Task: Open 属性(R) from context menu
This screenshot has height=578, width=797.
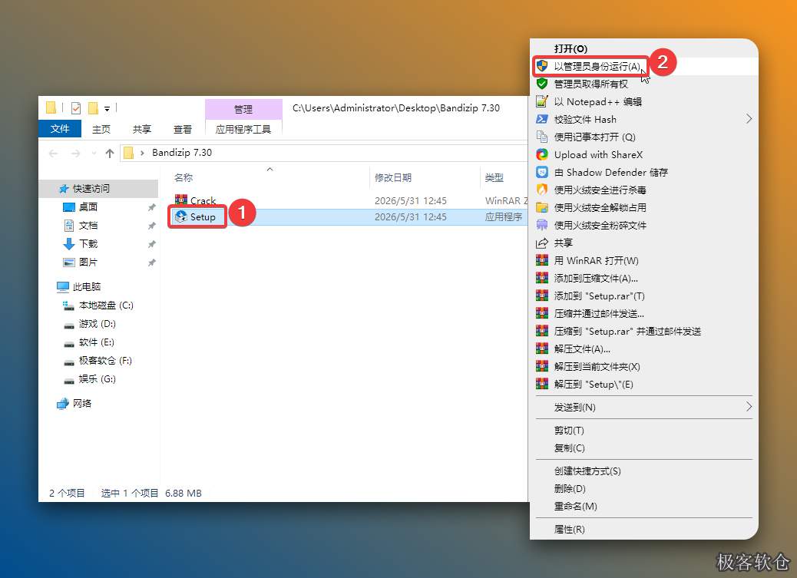Action: 644,529
